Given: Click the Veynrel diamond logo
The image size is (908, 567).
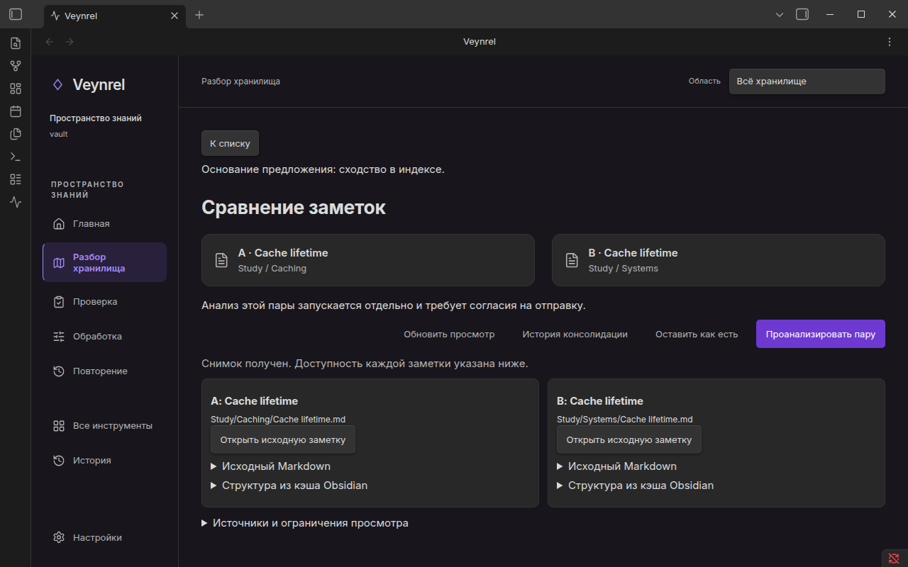Looking at the screenshot, I should click(57, 85).
